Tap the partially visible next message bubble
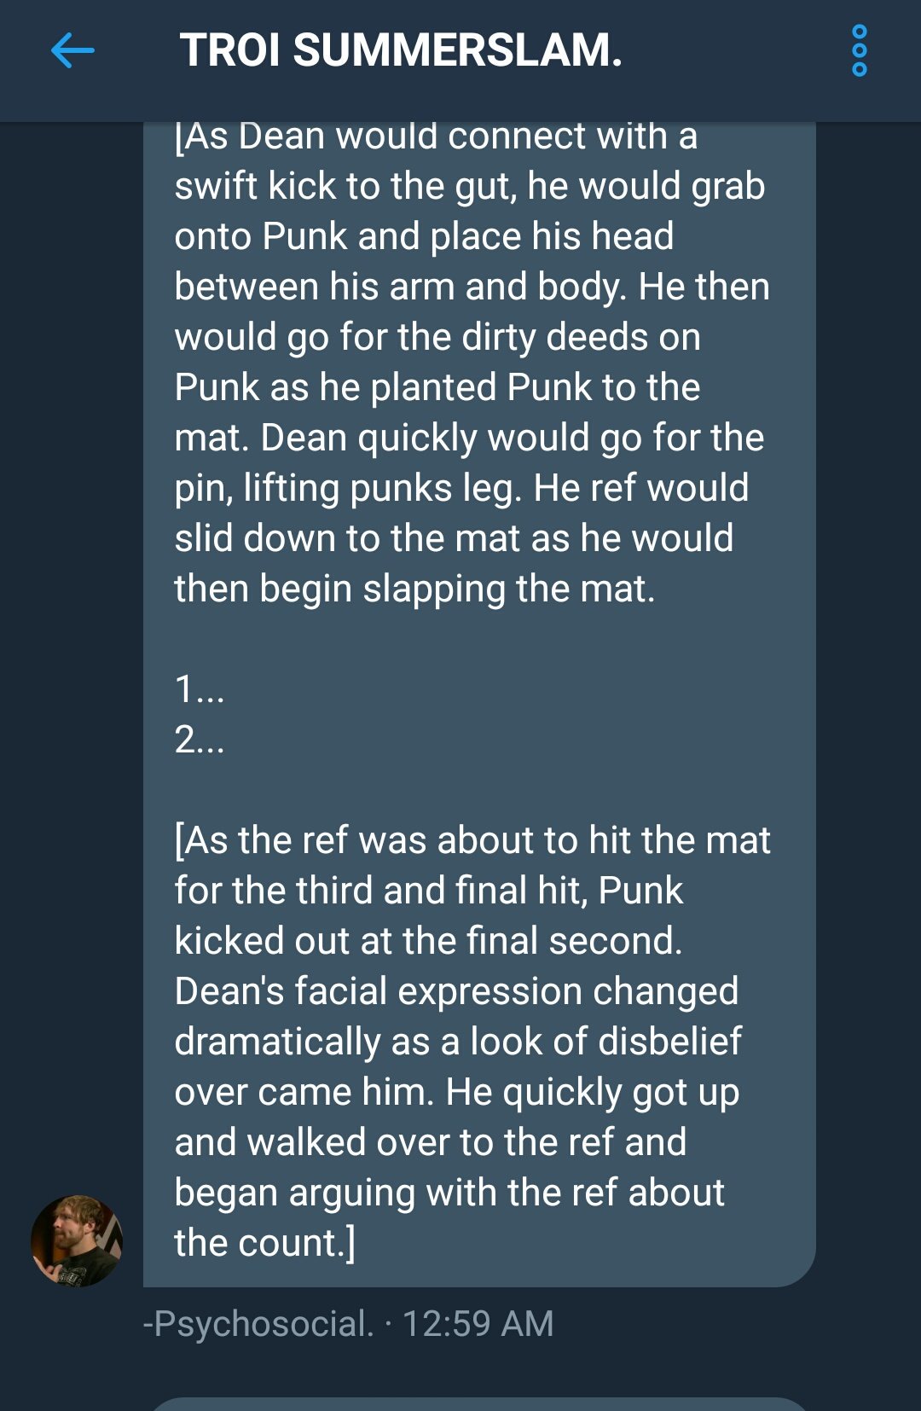The width and height of the screenshot is (921, 1411). coord(479,1404)
